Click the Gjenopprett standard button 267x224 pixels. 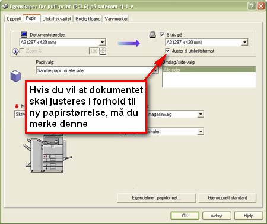pos(227,198)
